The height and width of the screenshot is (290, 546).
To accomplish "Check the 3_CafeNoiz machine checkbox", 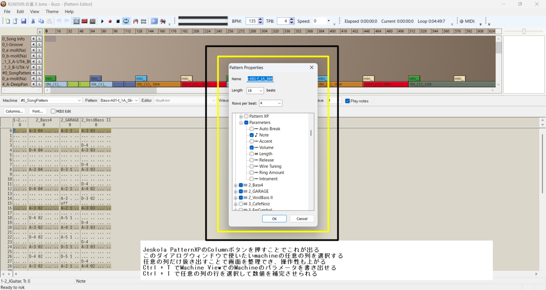I will click(241, 204).
